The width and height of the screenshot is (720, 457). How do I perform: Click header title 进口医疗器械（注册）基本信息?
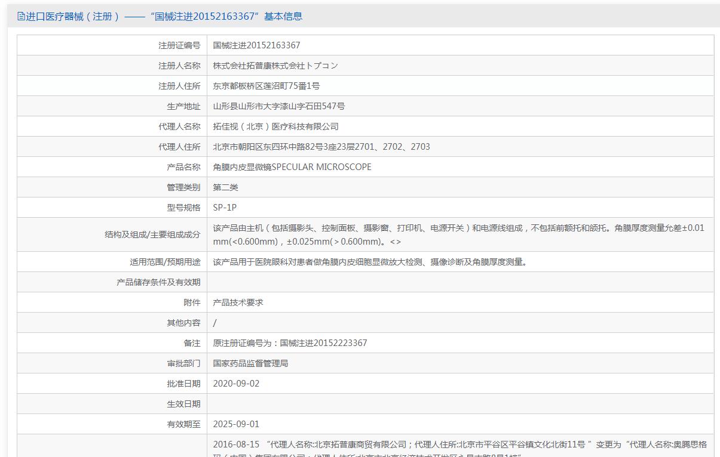pos(164,17)
